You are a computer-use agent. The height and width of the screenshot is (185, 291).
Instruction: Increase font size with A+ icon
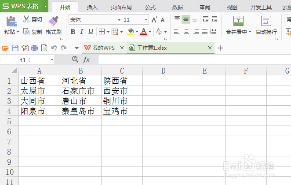(x=154, y=19)
